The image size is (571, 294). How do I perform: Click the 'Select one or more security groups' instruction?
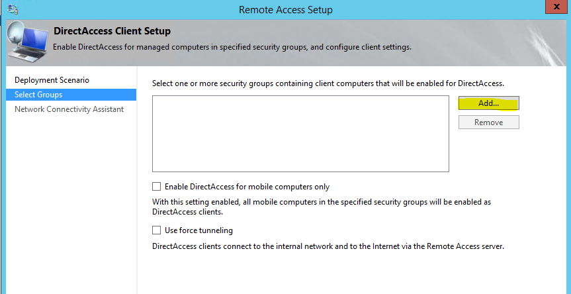(x=328, y=83)
